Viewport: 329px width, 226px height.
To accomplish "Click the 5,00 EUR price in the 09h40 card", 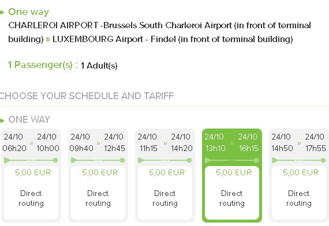I will (x=100, y=172).
